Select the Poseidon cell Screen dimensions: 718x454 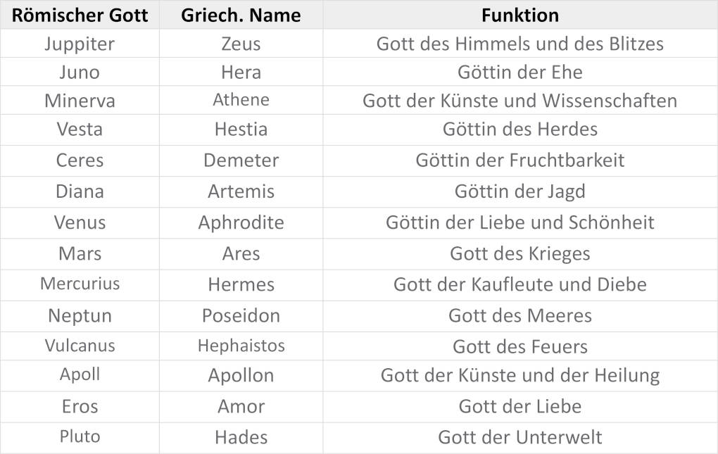point(241,315)
